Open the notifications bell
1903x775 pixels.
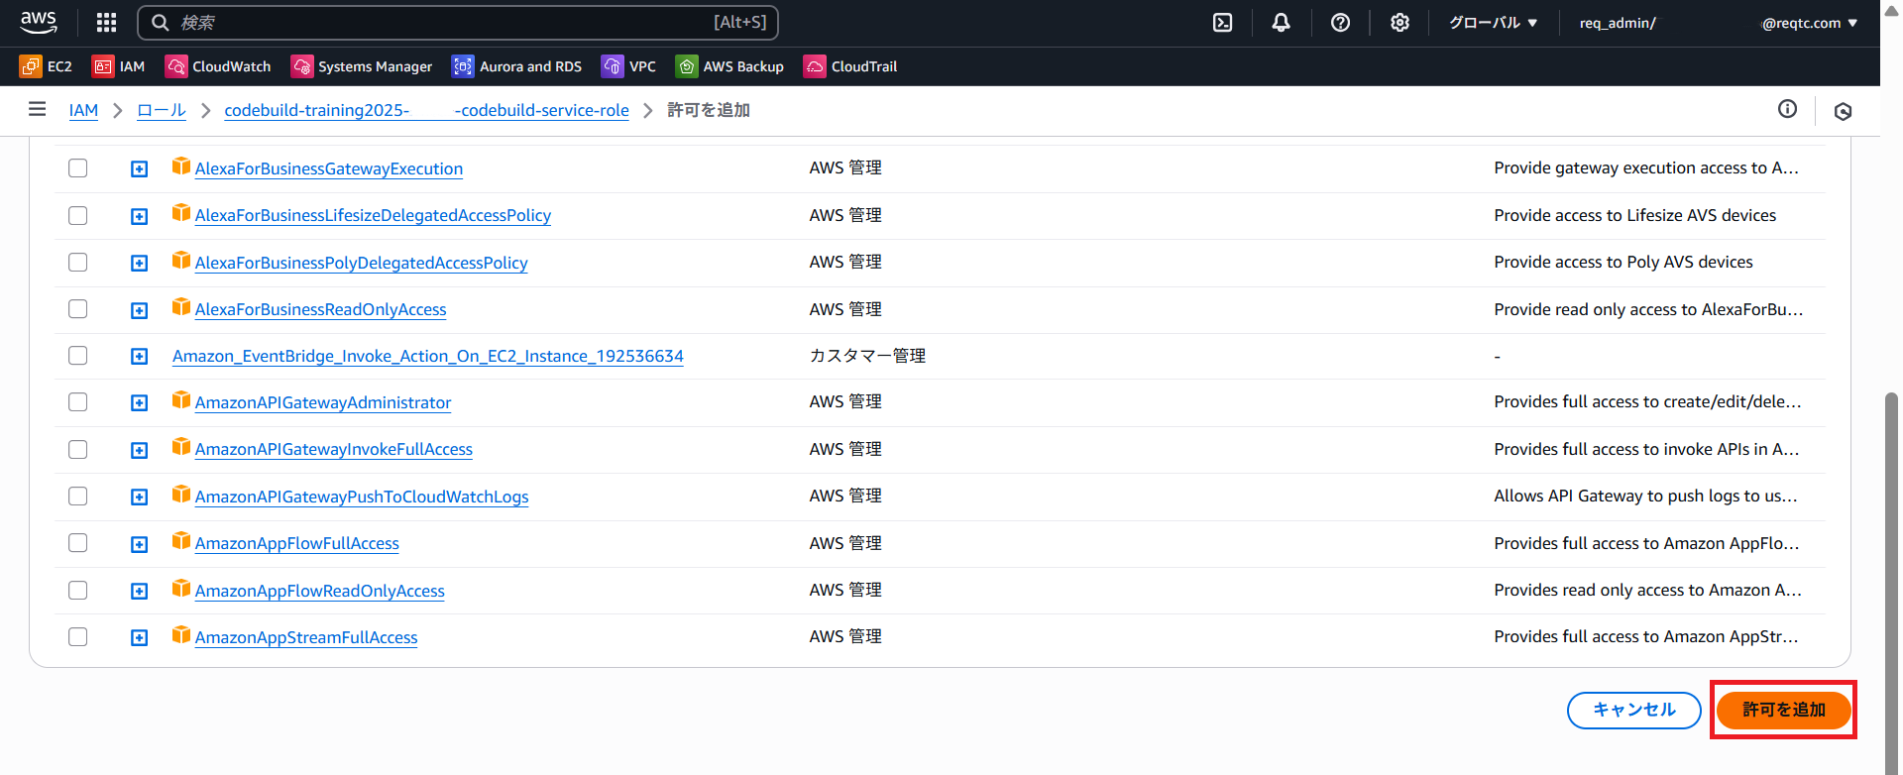pyautogui.click(x=1282, y=22)
